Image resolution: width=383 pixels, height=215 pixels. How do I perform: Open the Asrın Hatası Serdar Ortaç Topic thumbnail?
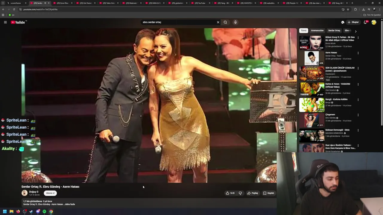(311, 58)
